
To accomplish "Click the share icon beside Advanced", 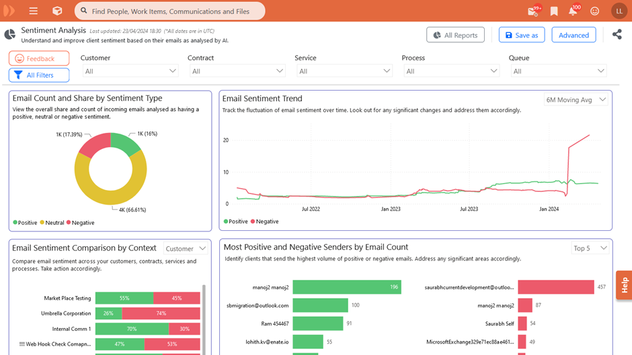I will point(617,34).
